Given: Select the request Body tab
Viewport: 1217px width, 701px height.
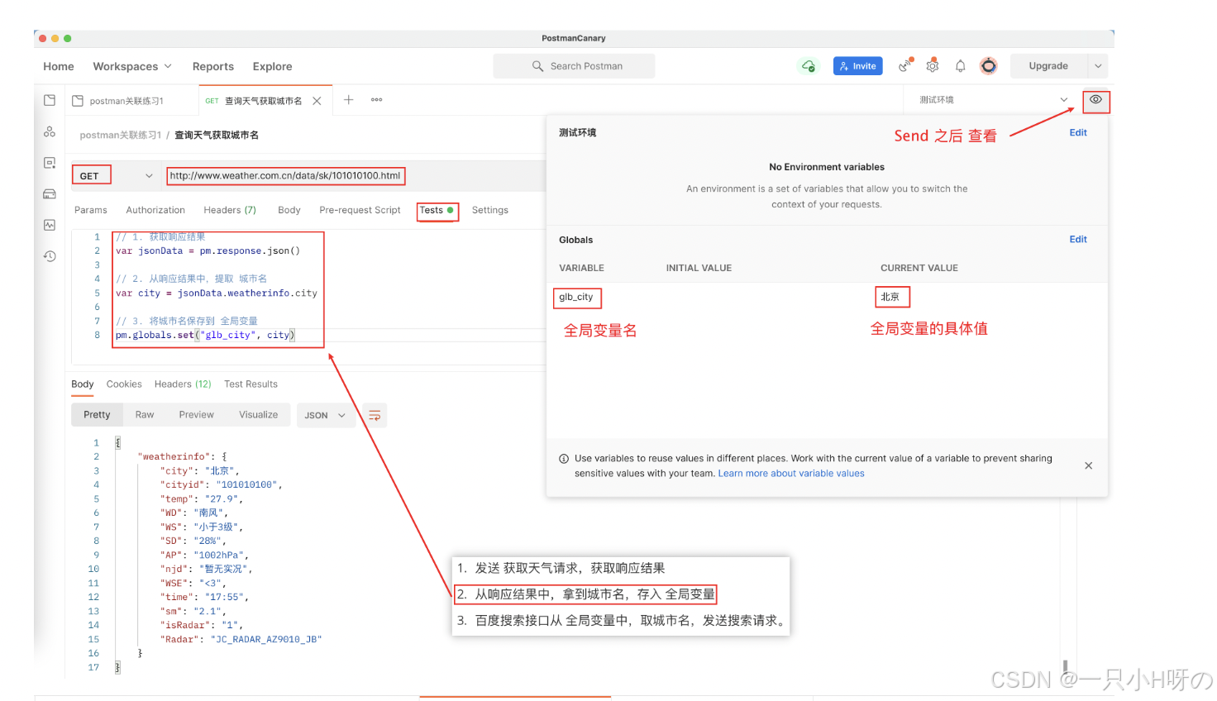Looking at the screenshot, I should coord(289,210).
